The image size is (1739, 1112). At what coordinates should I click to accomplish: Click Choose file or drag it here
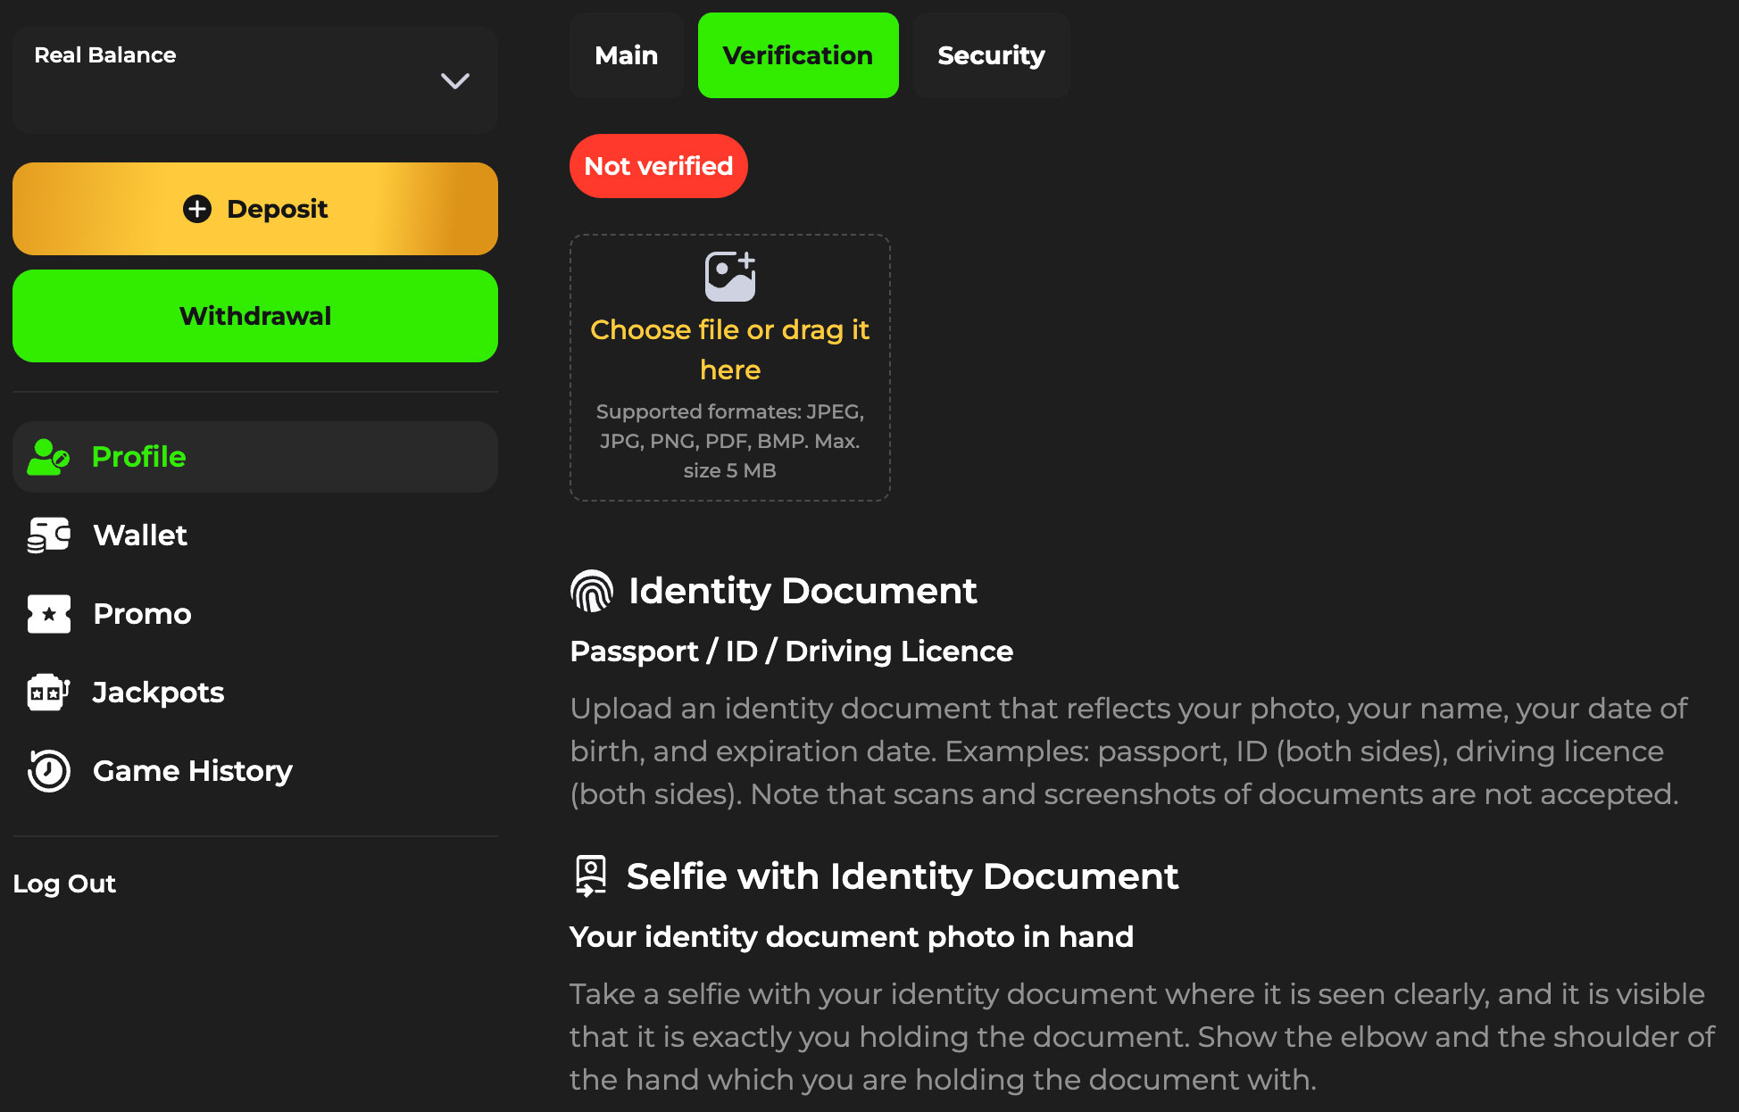click(730, 350)
